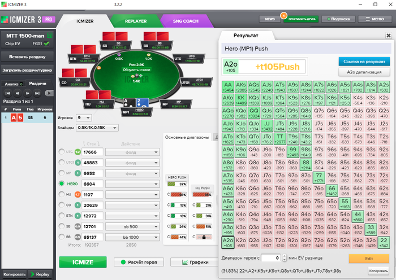Select BB radio button
This screenshot has width=396, height=280.
click(61, 237)
